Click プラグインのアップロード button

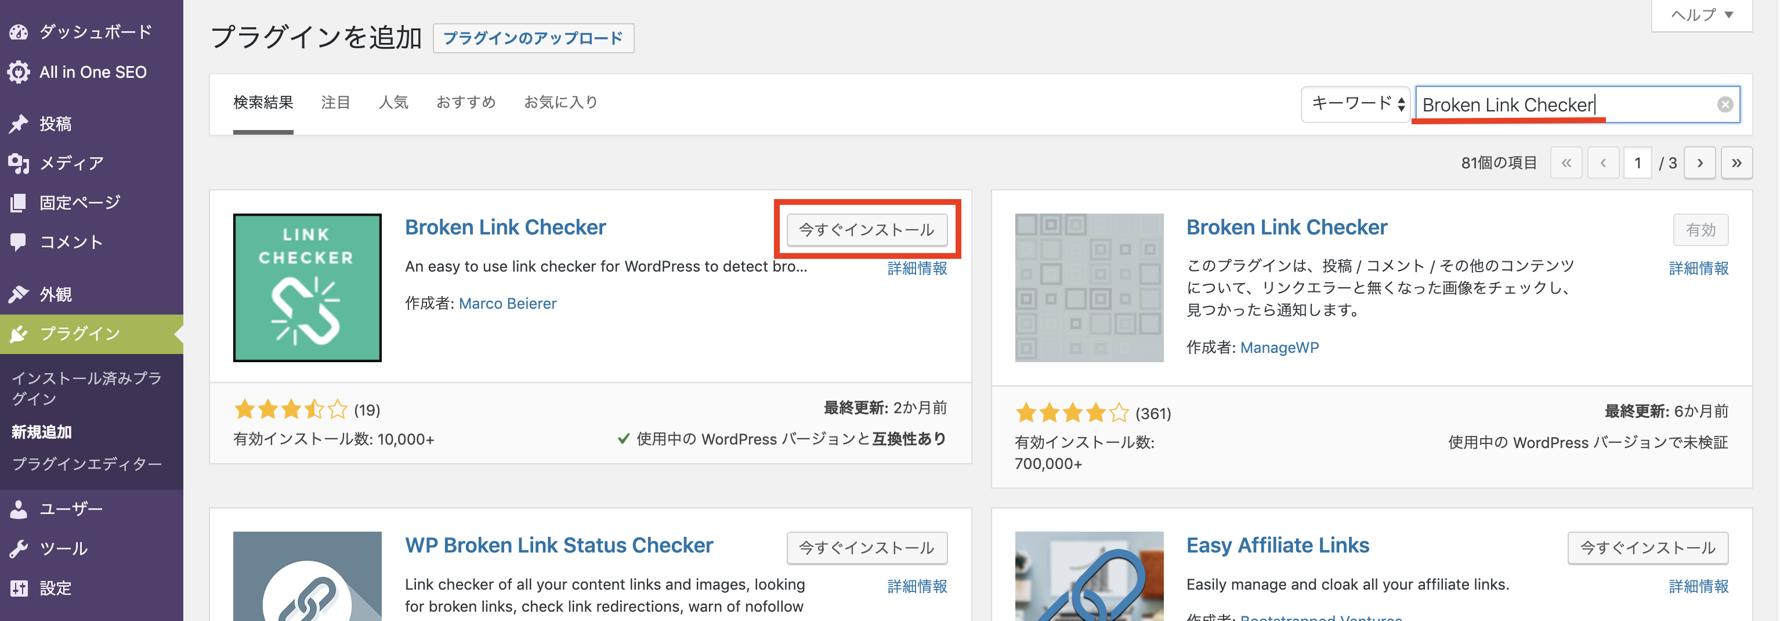click(533, 38)
